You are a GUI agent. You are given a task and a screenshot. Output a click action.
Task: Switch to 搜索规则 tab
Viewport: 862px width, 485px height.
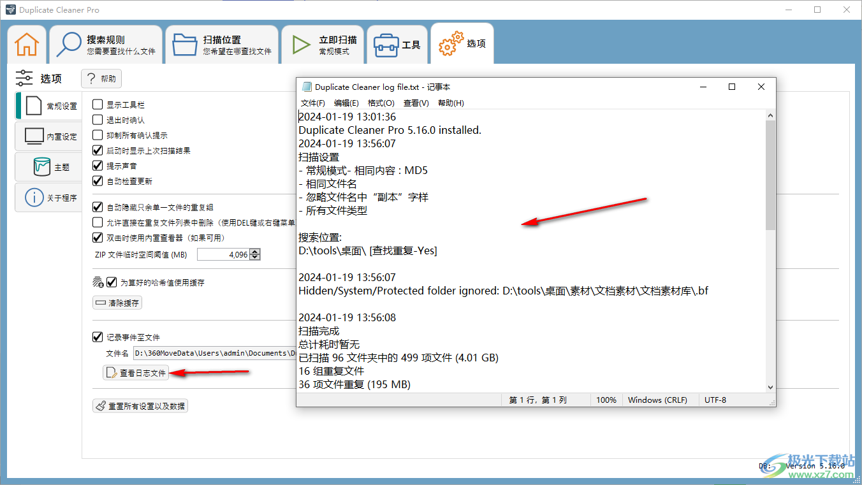[106, 45]
